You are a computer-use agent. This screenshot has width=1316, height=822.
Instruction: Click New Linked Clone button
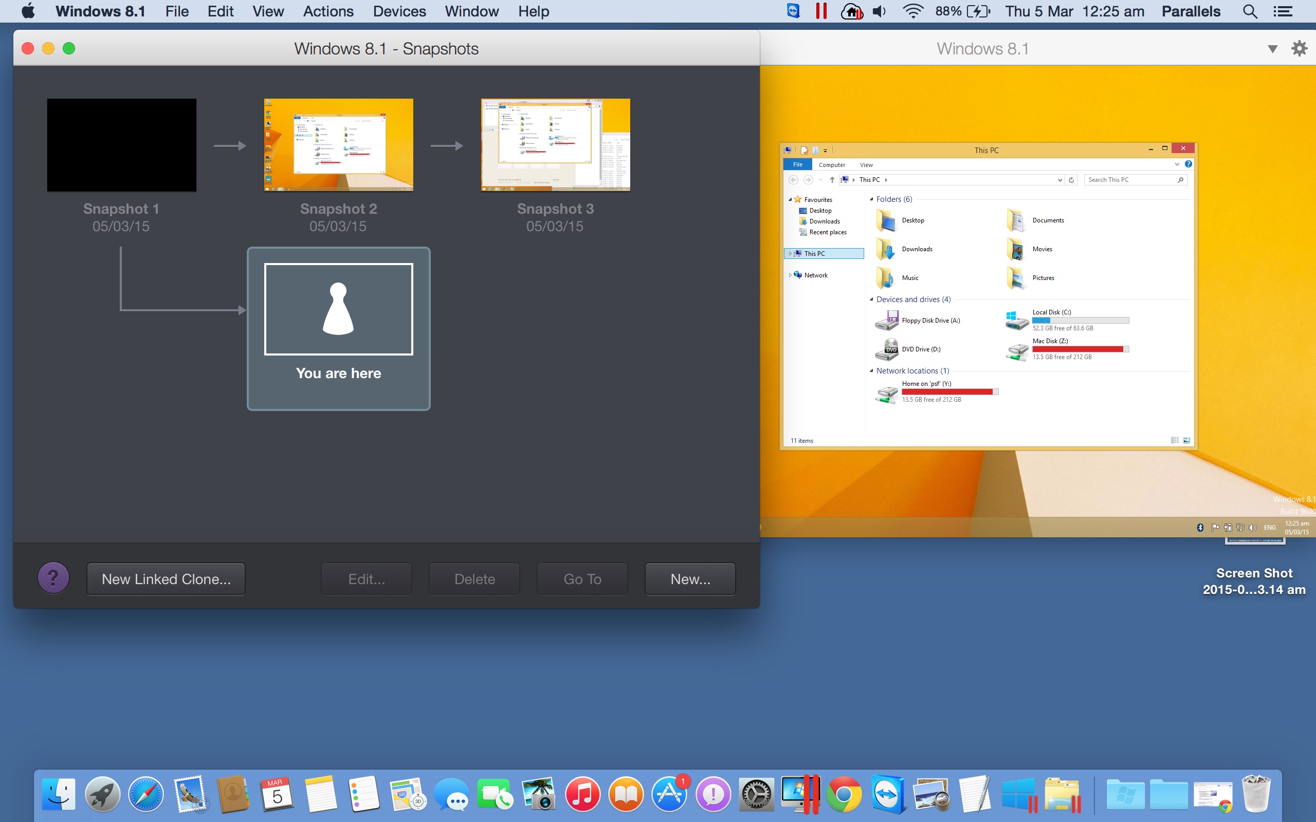click(166, 579)
